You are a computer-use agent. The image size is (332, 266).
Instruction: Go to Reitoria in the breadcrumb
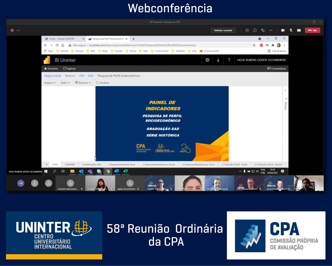click(x=70, y=76)
